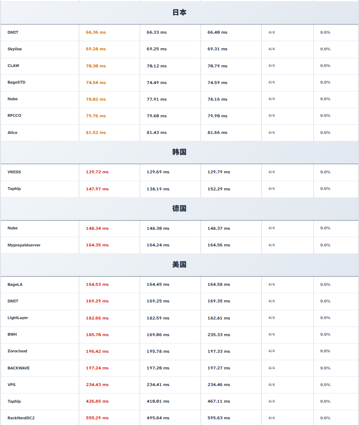Click the 德国 section header

[179, 209]
